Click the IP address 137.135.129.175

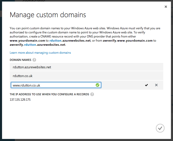pyautogui.click(x=20, y=100)
